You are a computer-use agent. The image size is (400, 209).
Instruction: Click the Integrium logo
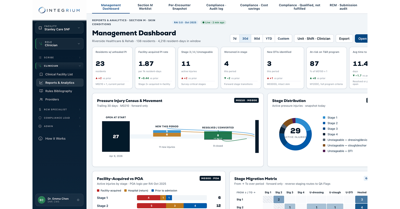(x=59, y=10)
